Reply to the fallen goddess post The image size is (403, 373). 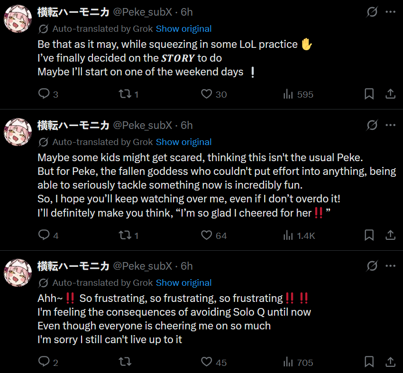(x=44, y=235)
